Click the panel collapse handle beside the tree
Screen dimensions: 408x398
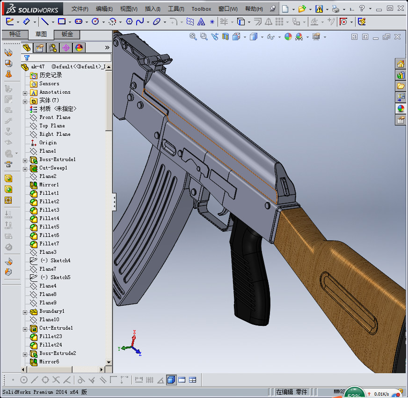point(114,202)
